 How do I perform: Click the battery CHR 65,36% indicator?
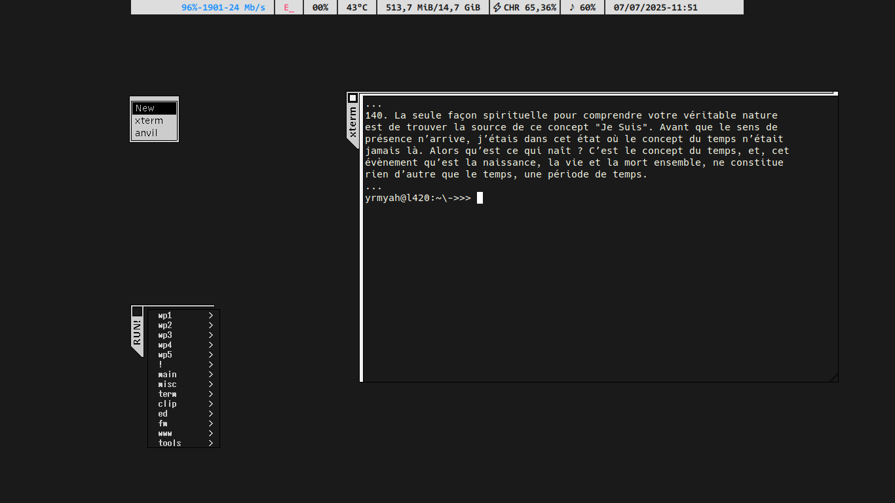tap(525, 8)
